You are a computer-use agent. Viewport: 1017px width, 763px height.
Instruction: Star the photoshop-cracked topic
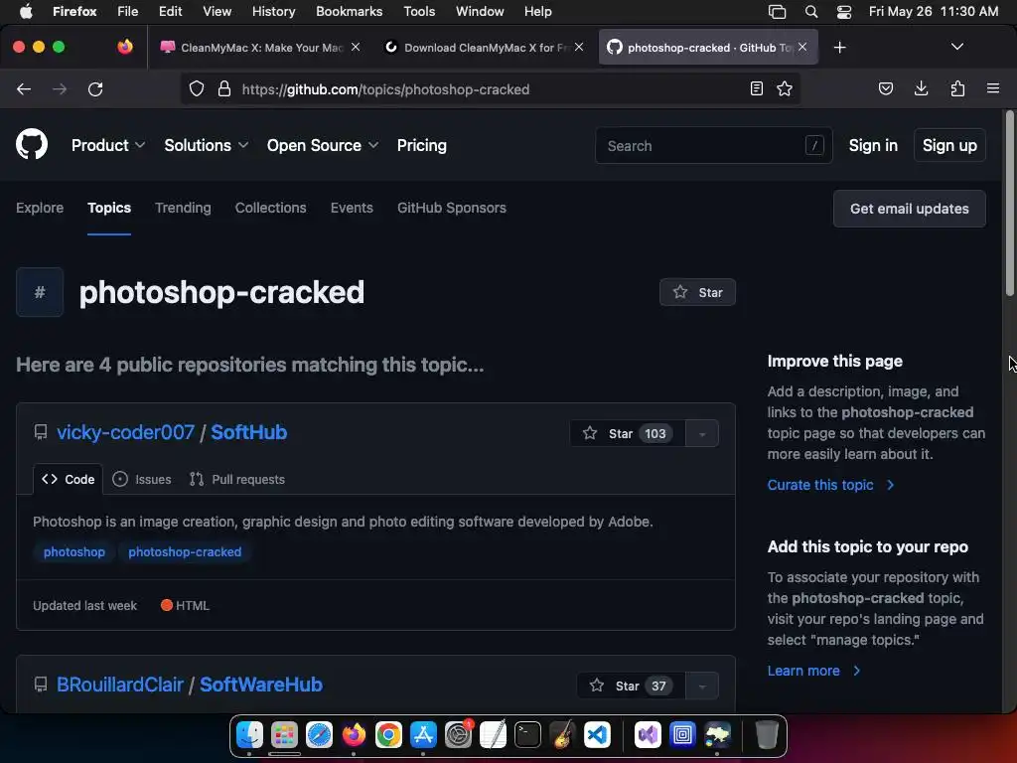click(697, 292)
